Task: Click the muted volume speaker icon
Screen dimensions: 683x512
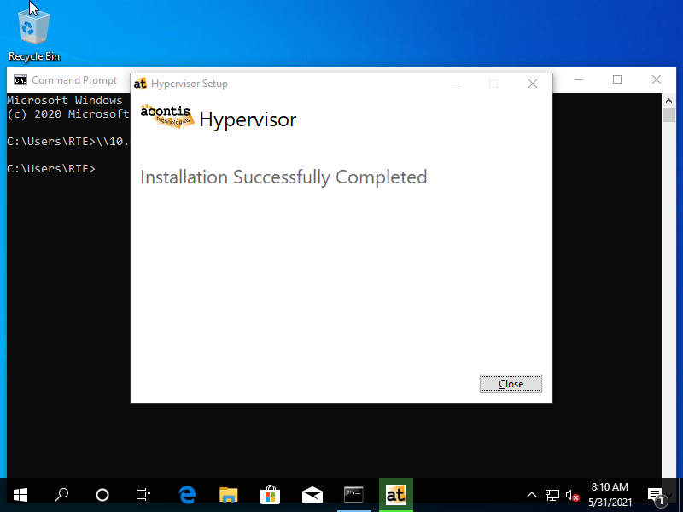Action: point(572,495)
